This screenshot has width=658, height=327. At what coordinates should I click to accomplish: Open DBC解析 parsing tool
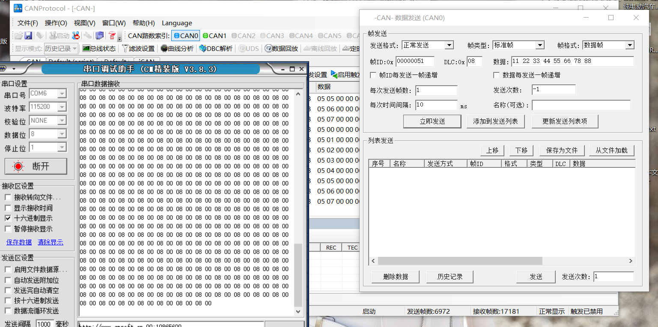[216, 48]
